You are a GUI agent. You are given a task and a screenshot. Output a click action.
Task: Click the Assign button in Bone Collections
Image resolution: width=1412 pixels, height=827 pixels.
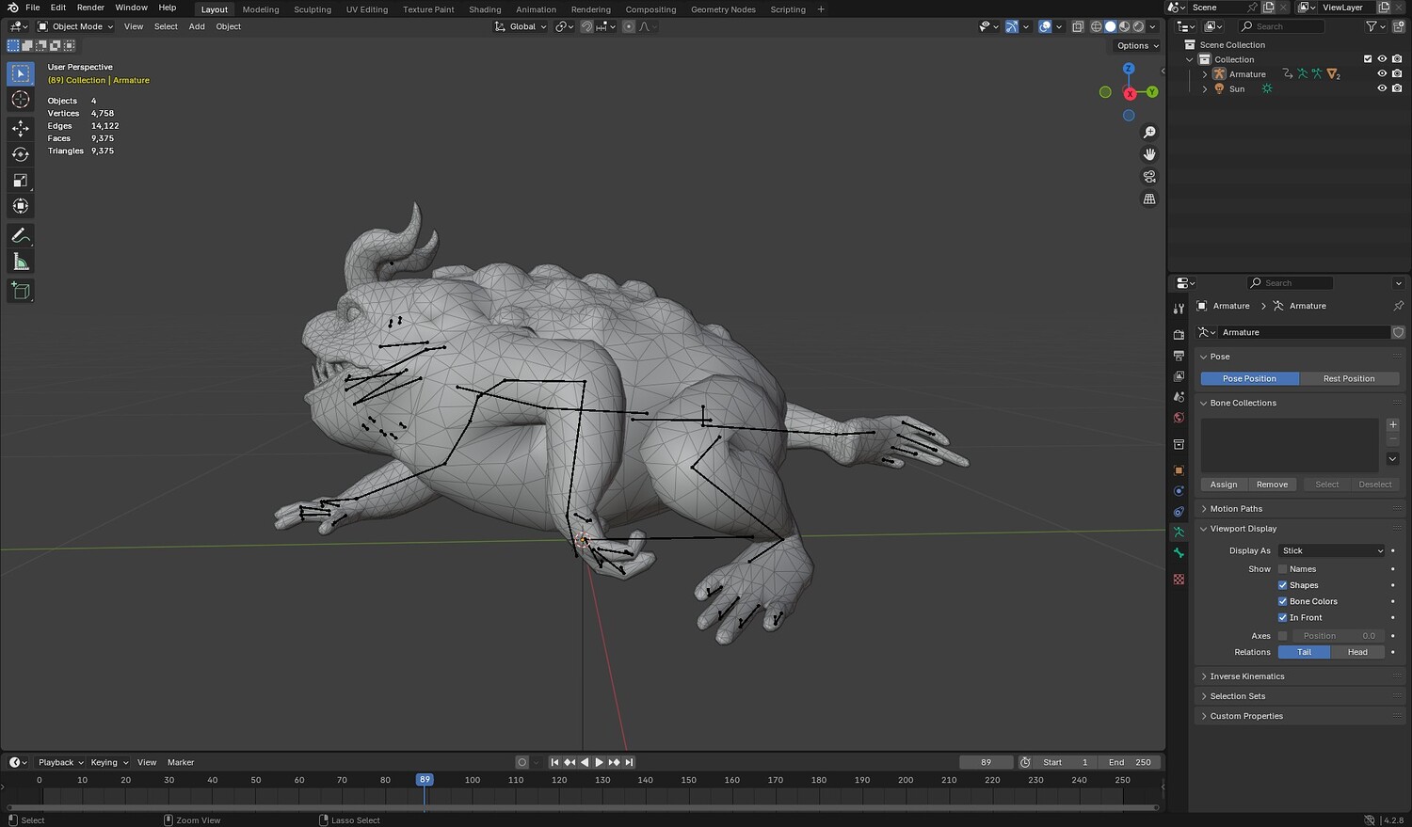pyautogui.click(x=1224, y=485)
